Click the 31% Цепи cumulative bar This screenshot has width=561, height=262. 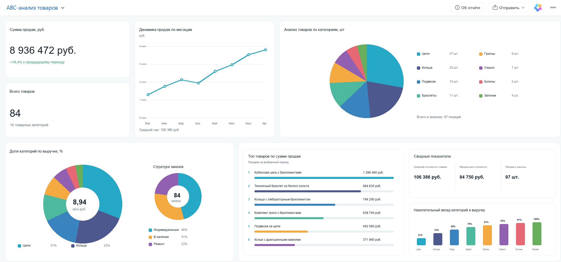[x=421, y=242]
